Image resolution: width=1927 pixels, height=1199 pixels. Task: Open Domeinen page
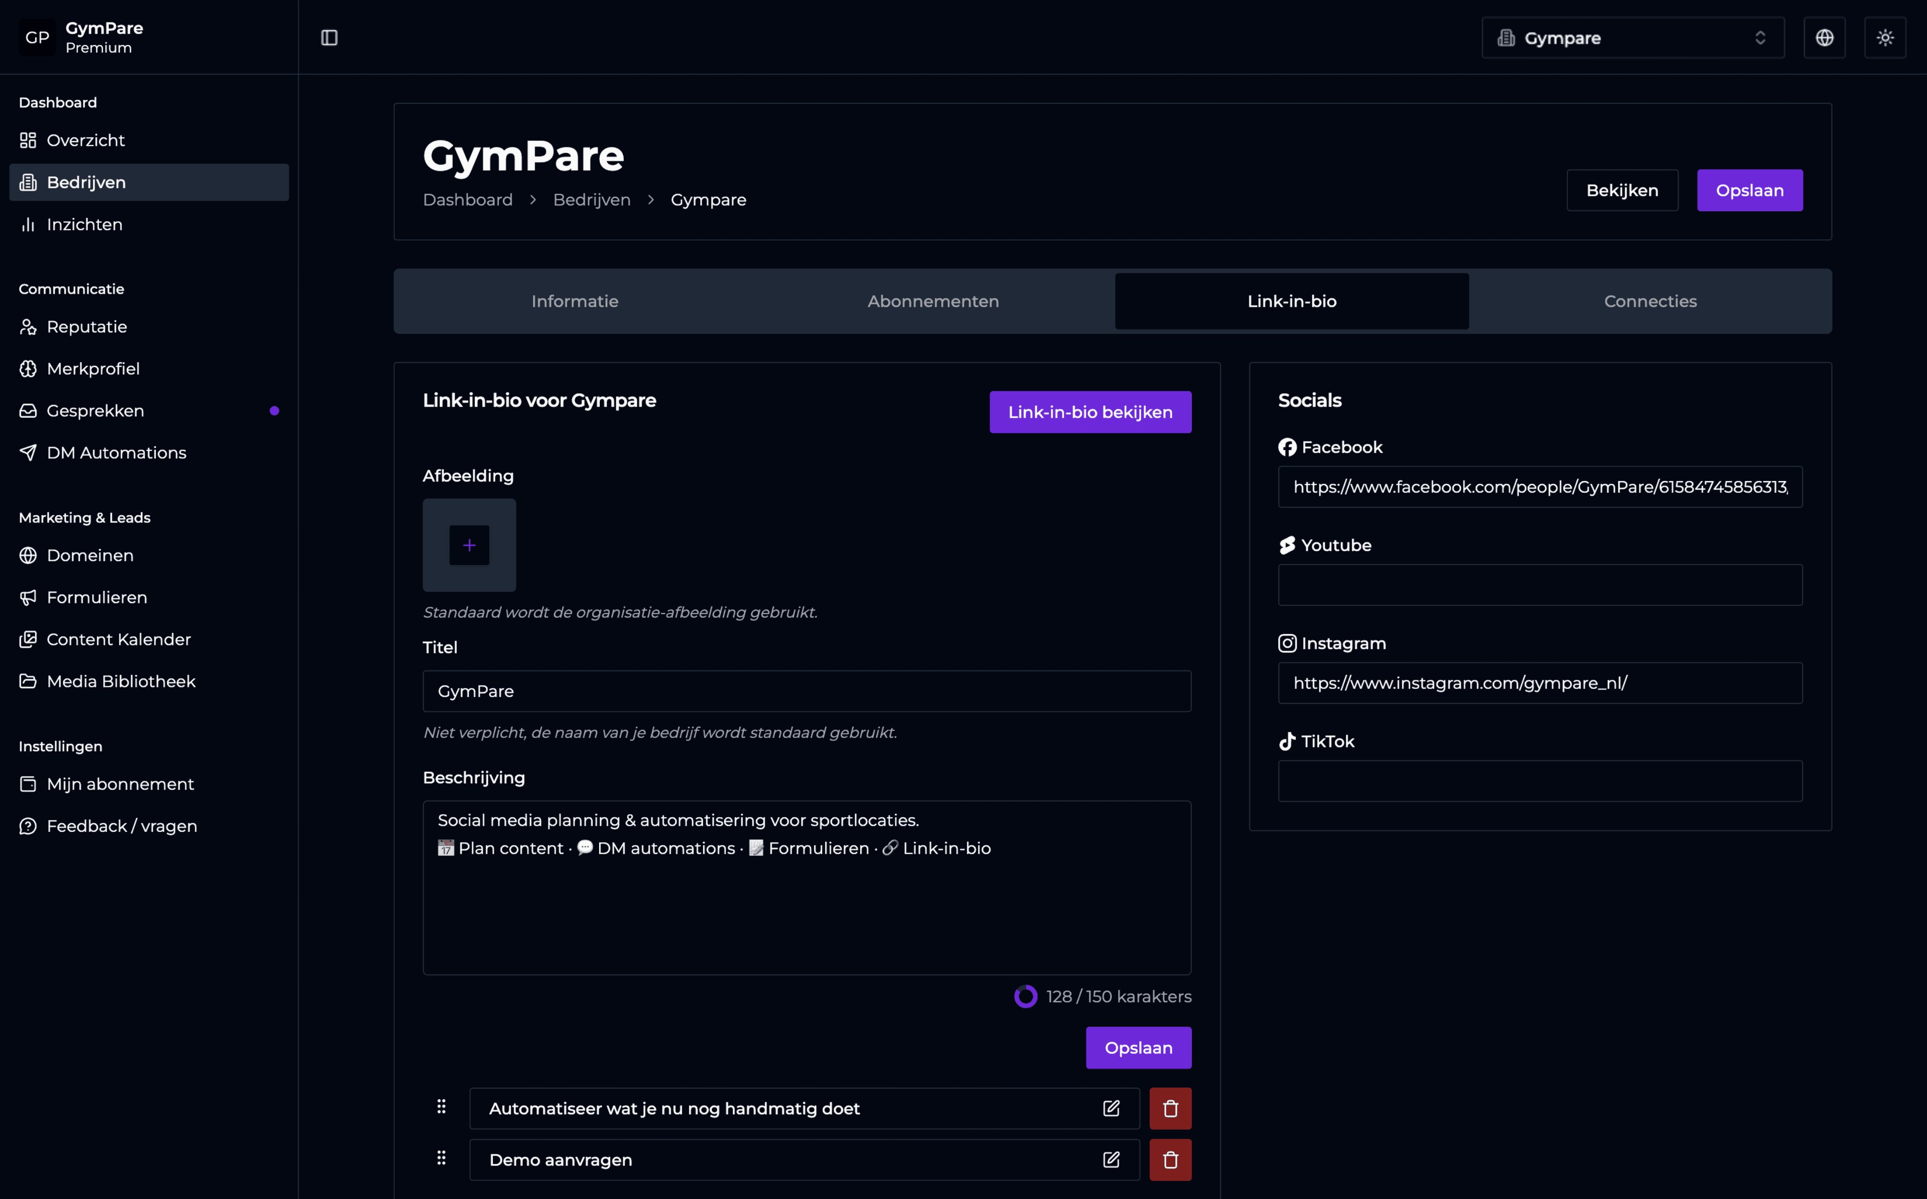point(149,555)
